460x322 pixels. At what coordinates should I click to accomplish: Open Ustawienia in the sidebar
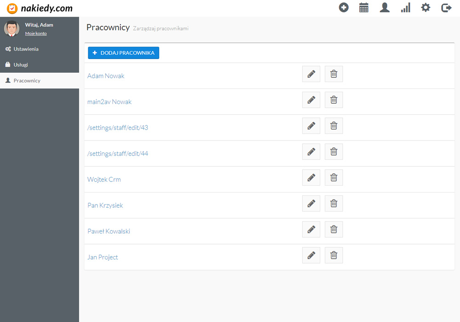coord(39,49)
